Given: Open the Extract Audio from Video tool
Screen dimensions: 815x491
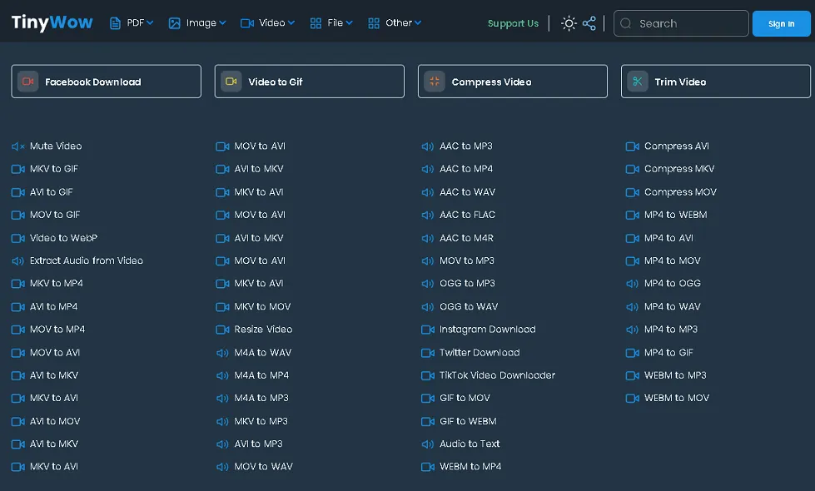Looking at the screenshot, I should (x=86, y=260).
